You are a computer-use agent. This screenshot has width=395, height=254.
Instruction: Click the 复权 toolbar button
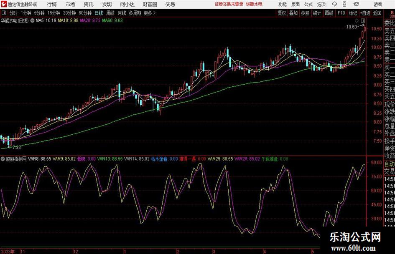(282, 13)
